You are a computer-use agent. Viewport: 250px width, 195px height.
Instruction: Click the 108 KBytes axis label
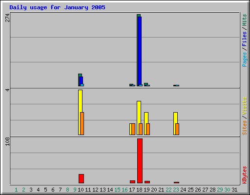click(x=7, y=141)
